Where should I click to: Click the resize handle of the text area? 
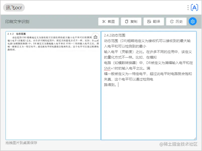tap(195, 138)
